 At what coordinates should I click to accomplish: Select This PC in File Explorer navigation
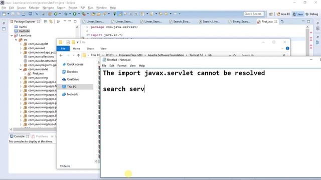[75, 86]
